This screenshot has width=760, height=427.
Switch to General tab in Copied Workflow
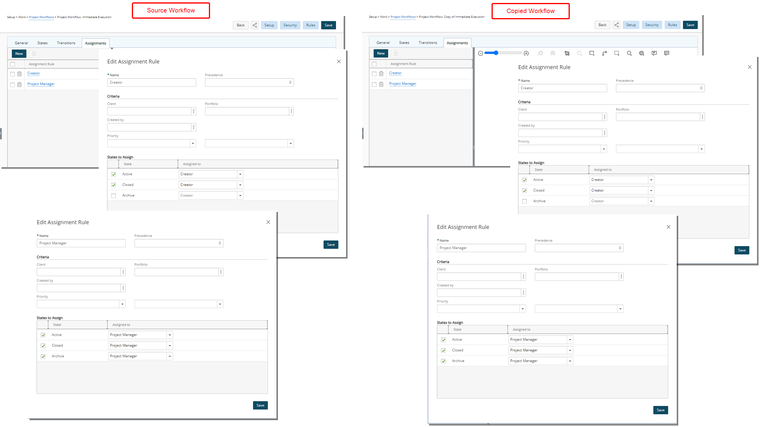(383, 43)
